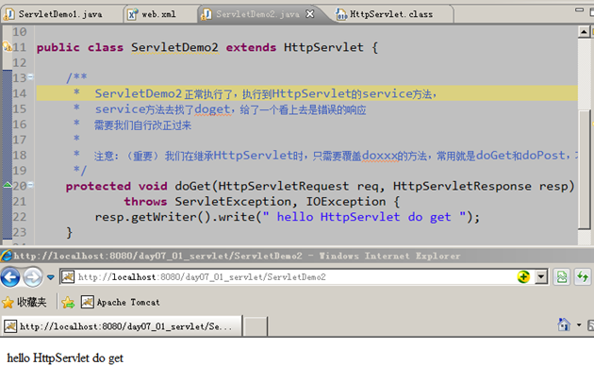The image size is (594, 365).
Task: Click the Java file icon on ServletDemo1.java tab
Action: 8,14
